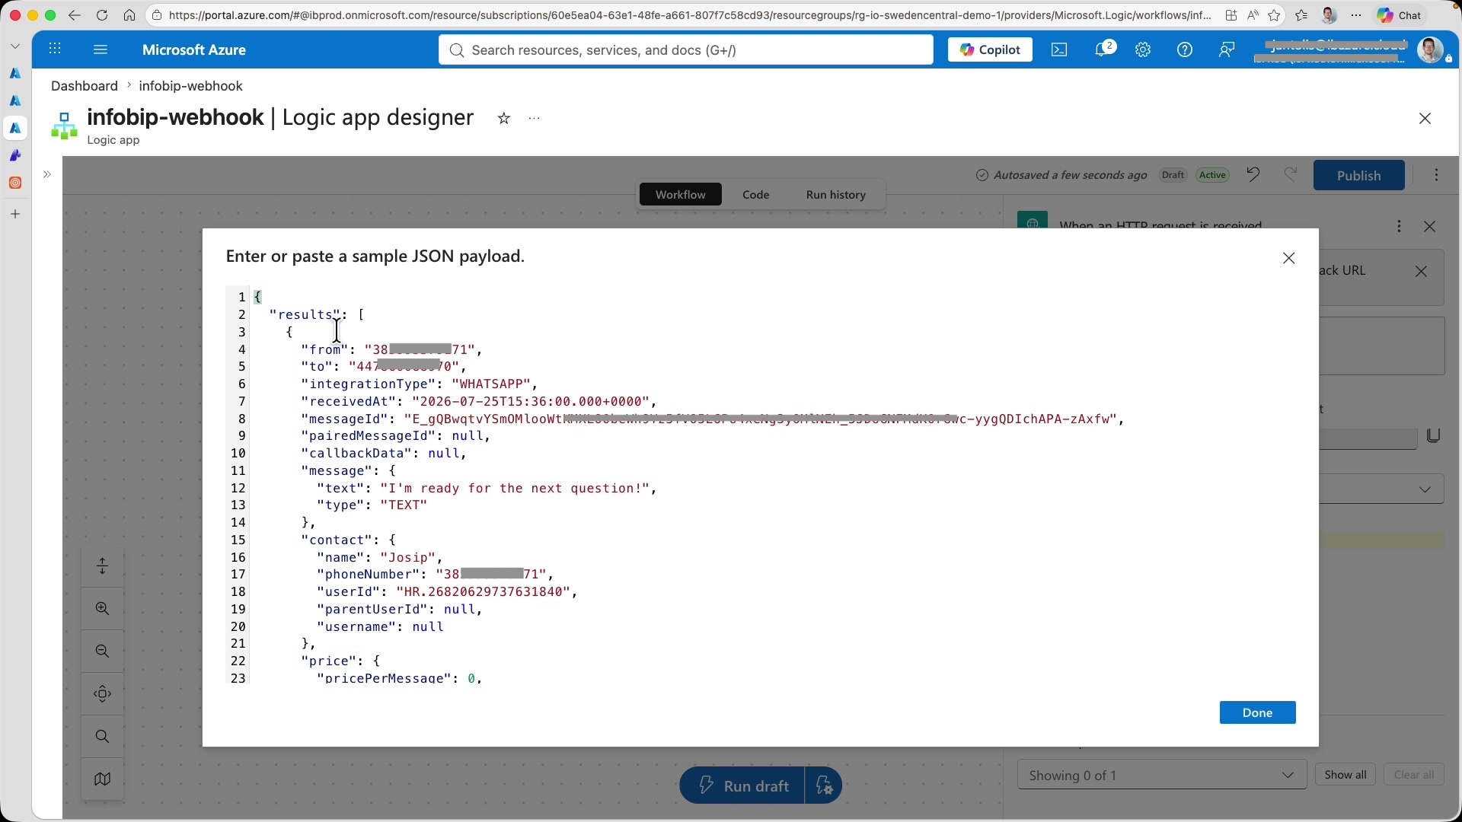This screenshot has height=822, width=1462.
Task: Click the userId value in JSON
Action: click(x=484, y=591)
